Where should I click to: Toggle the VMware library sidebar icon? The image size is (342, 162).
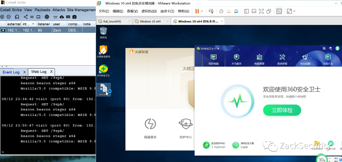click(246, 11)
